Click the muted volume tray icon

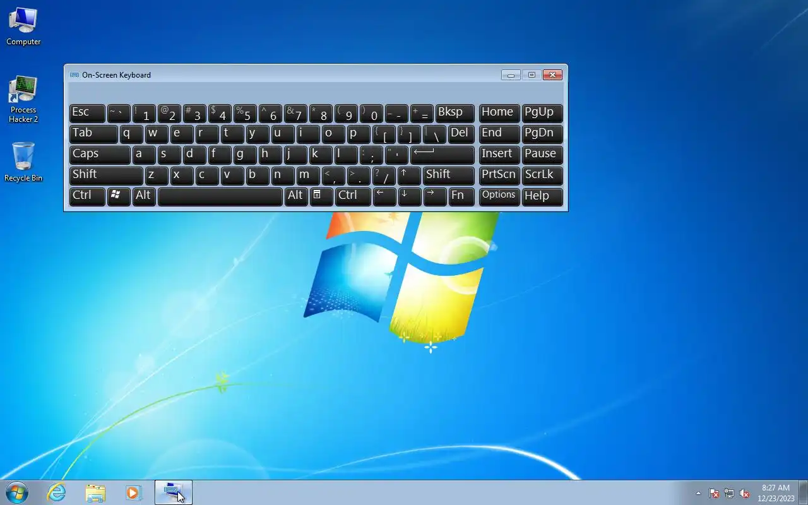(744, 494)
